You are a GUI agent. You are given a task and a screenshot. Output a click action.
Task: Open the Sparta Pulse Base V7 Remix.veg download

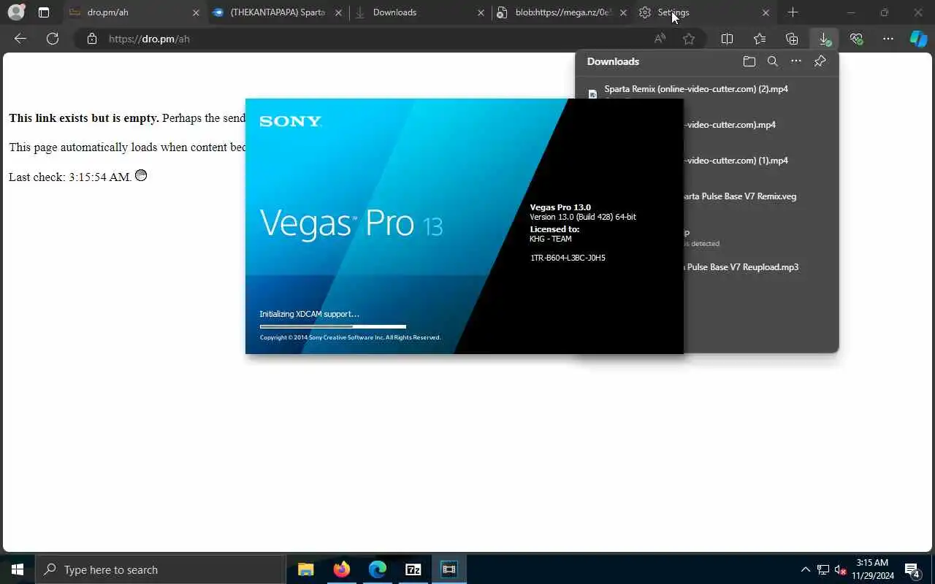739,196
